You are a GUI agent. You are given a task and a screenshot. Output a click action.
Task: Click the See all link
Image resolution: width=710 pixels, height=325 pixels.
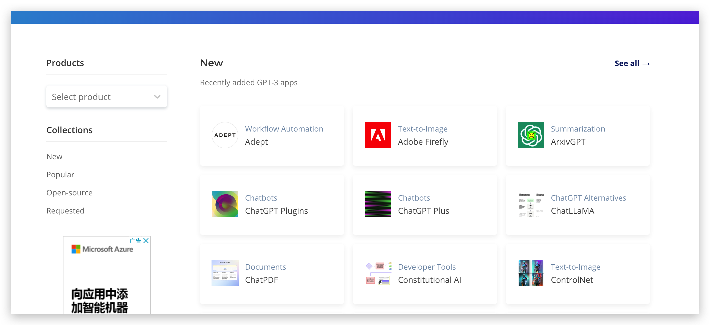(632, 63)
